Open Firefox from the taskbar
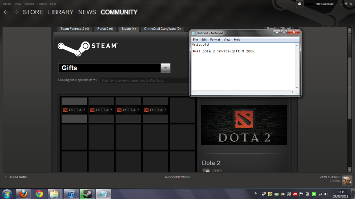 pos(23,194)
